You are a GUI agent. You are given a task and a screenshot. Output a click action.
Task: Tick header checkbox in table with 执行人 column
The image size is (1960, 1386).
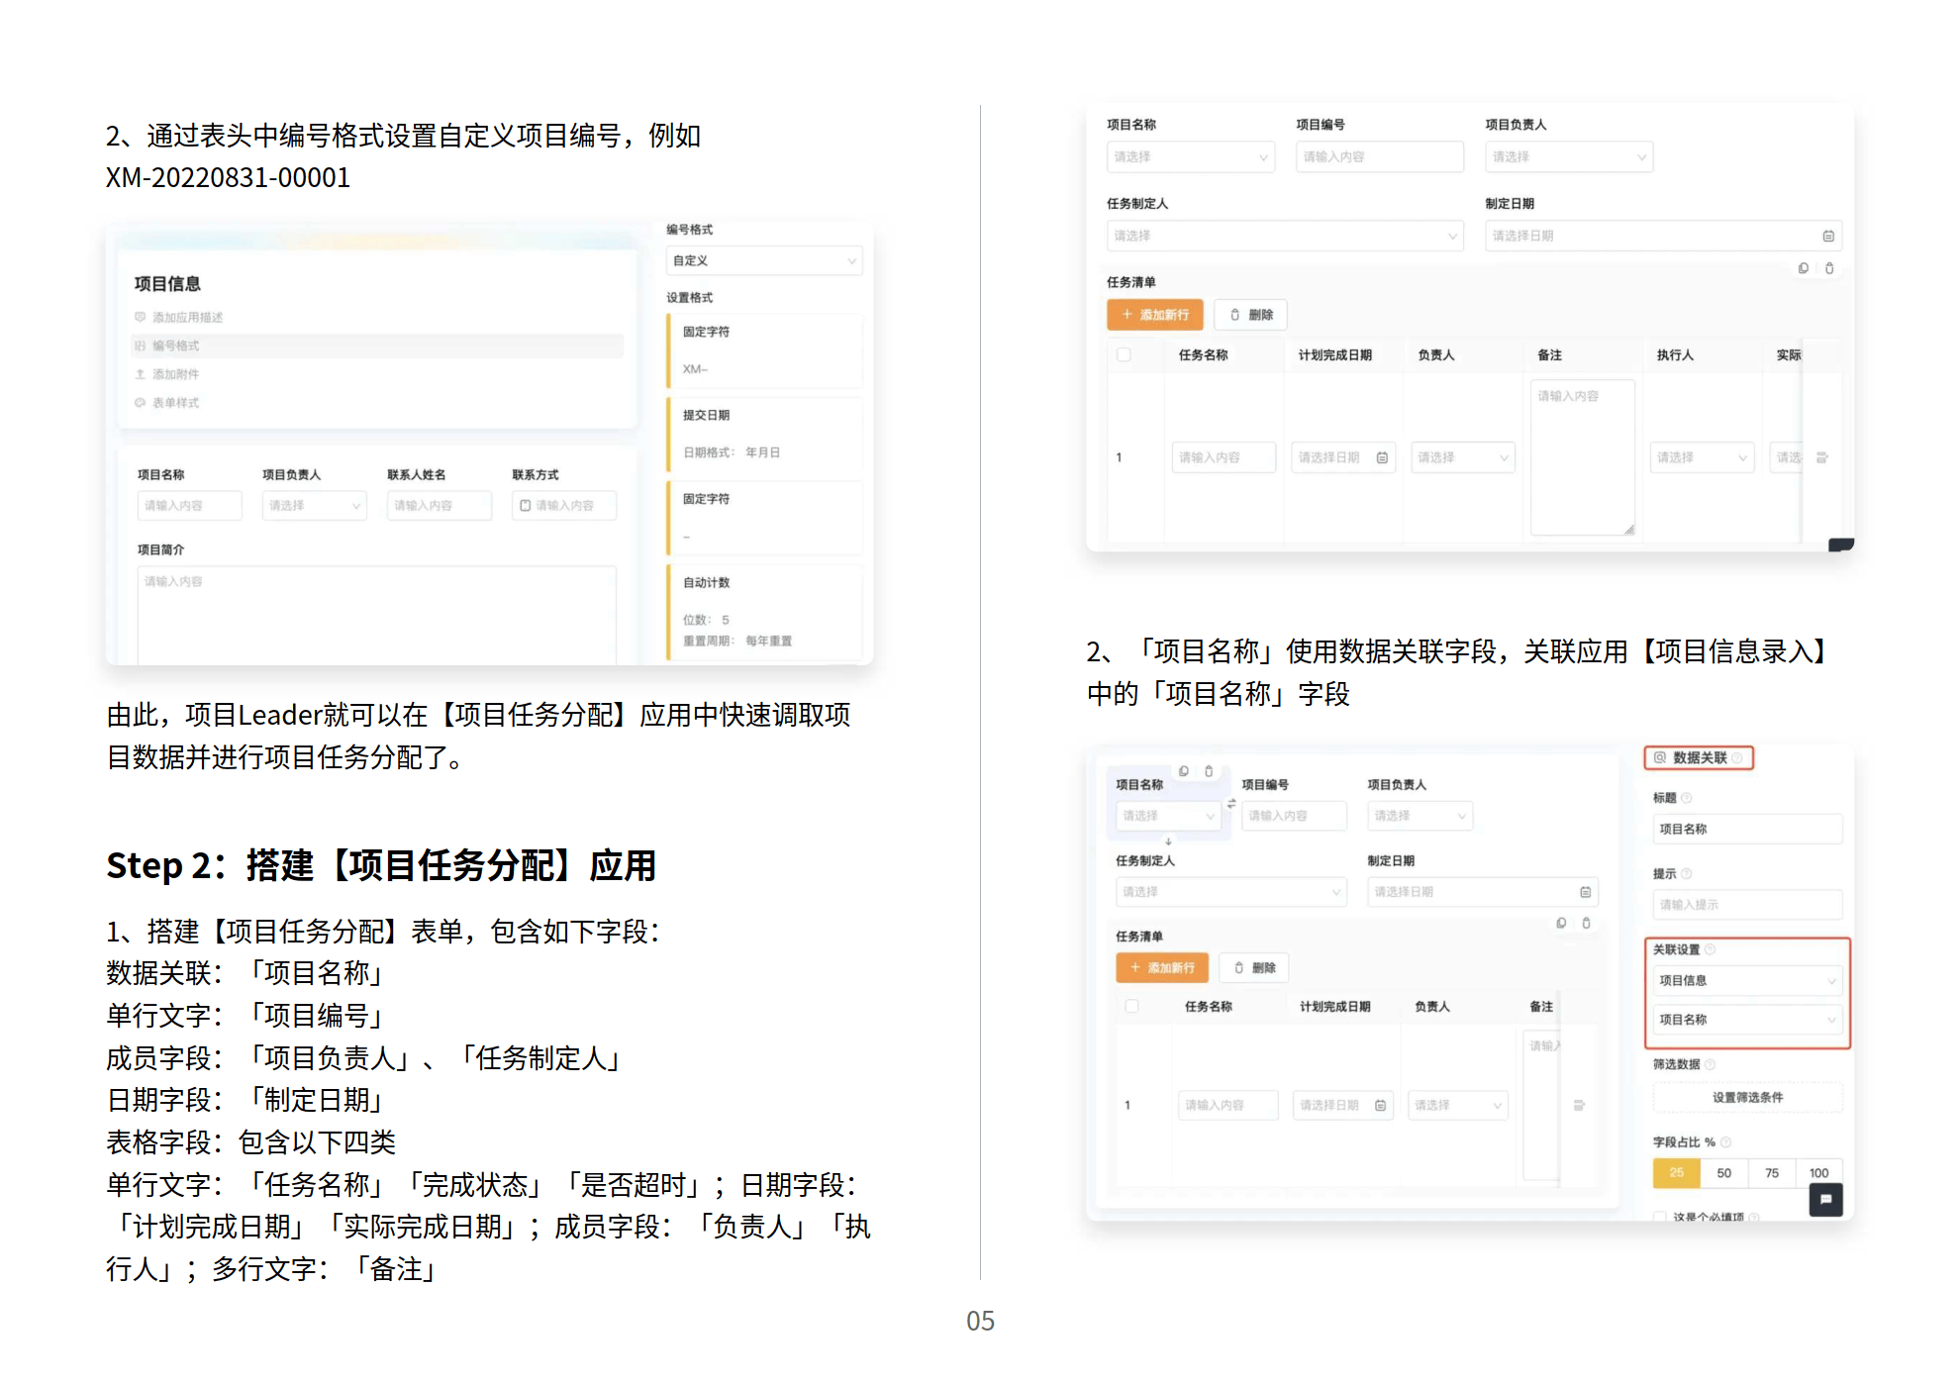(x=1124, y=354)
